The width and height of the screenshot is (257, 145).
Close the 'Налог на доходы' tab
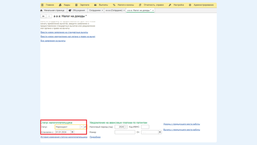pos(153,10)
